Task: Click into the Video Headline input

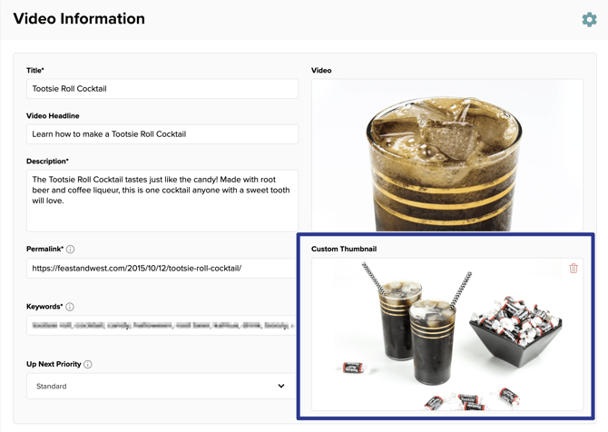Action: 162,134
